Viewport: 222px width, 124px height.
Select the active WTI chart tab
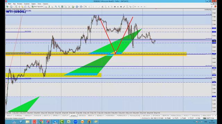(x=73, y=116)
